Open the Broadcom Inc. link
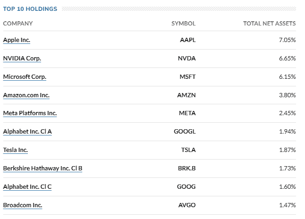This screenshot has height=219, width=305. [23, 205]
